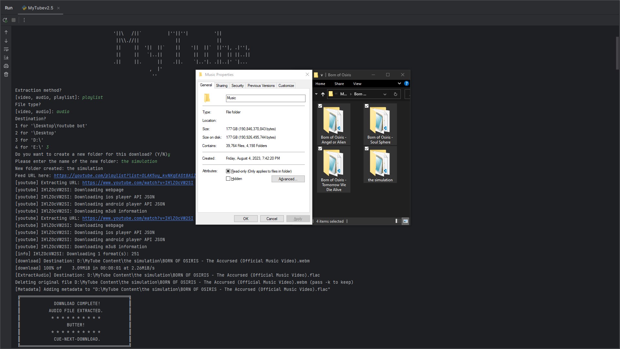
Task: Click the console vertical scrollbar thumb
Action: pos(617,53)
